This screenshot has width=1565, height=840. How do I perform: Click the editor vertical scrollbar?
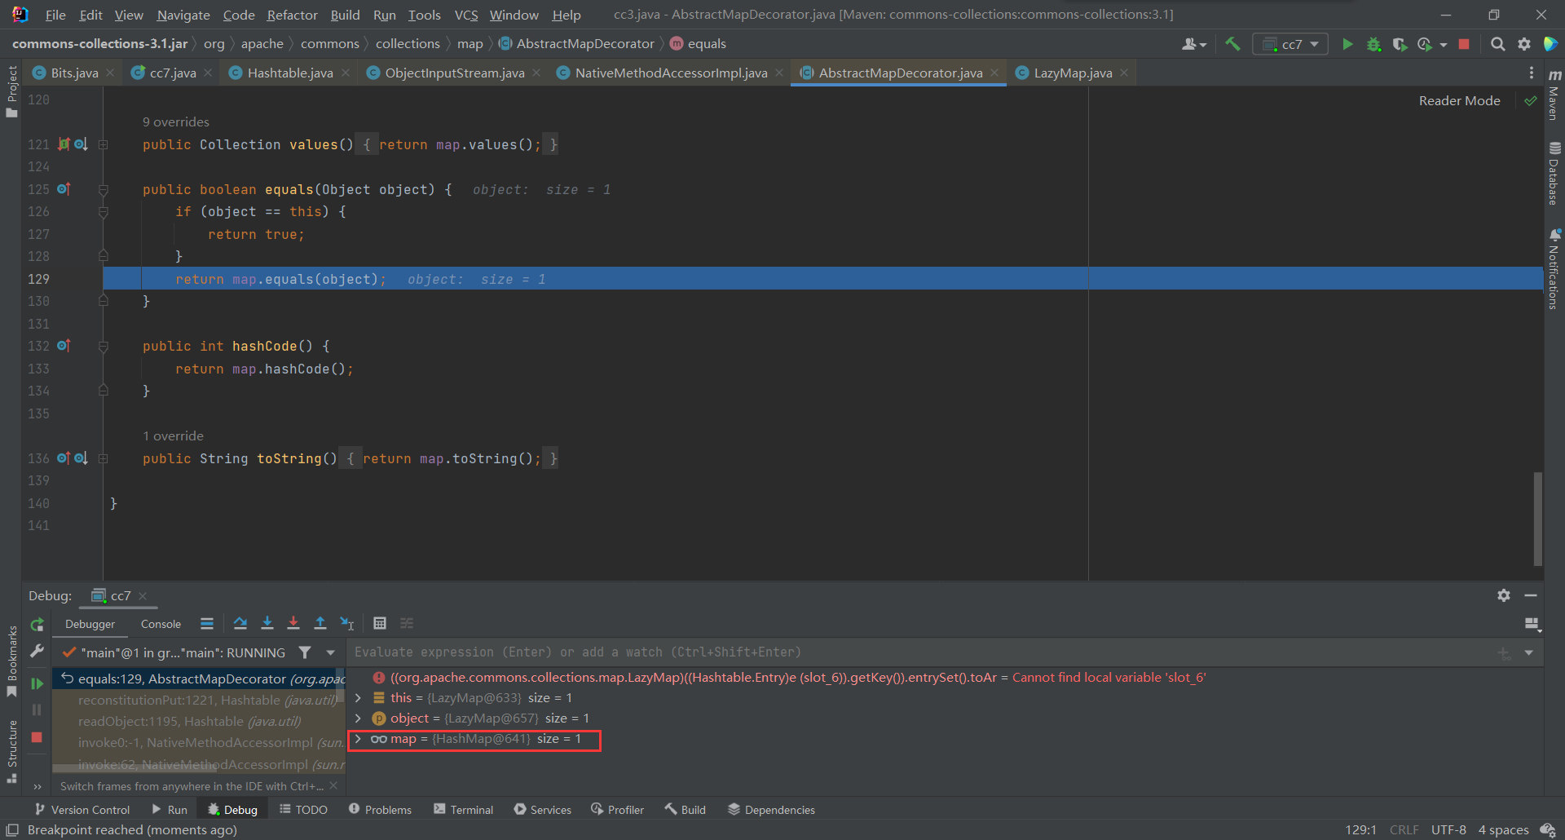(1537, 518)
